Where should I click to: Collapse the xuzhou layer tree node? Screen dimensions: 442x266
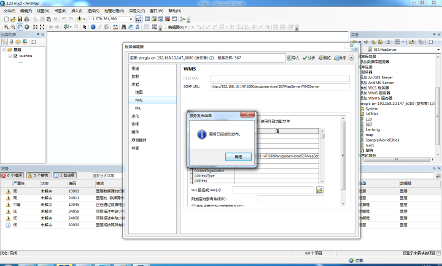[x=10, y=56]
